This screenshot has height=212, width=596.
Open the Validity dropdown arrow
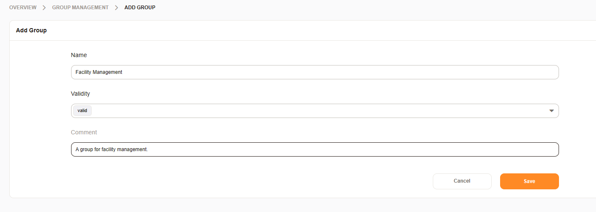pos(551,111)
